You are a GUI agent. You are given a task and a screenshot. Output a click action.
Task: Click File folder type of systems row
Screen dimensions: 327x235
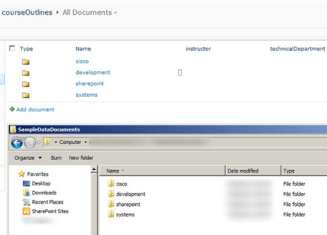coord(294,214)
